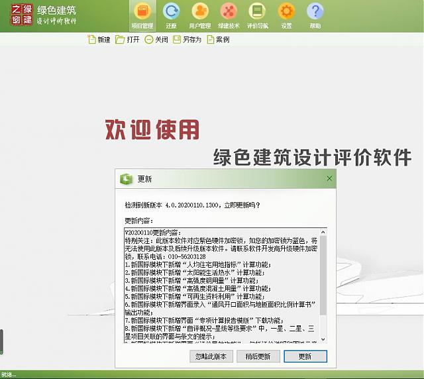Click the update notes scrollbar down arrow
Screen dimensions: 424x379
pyautogui.click(x=323, y=339)
